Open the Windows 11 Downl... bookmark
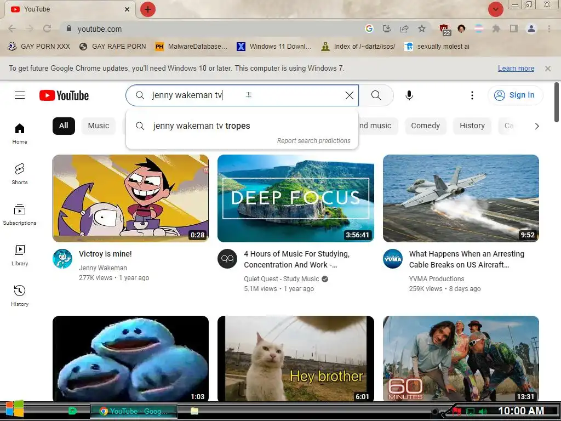 (274, 47)
